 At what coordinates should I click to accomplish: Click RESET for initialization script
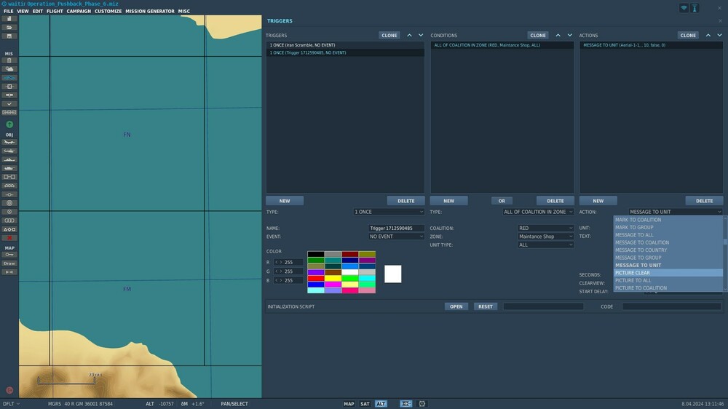(x=486, y=306)
